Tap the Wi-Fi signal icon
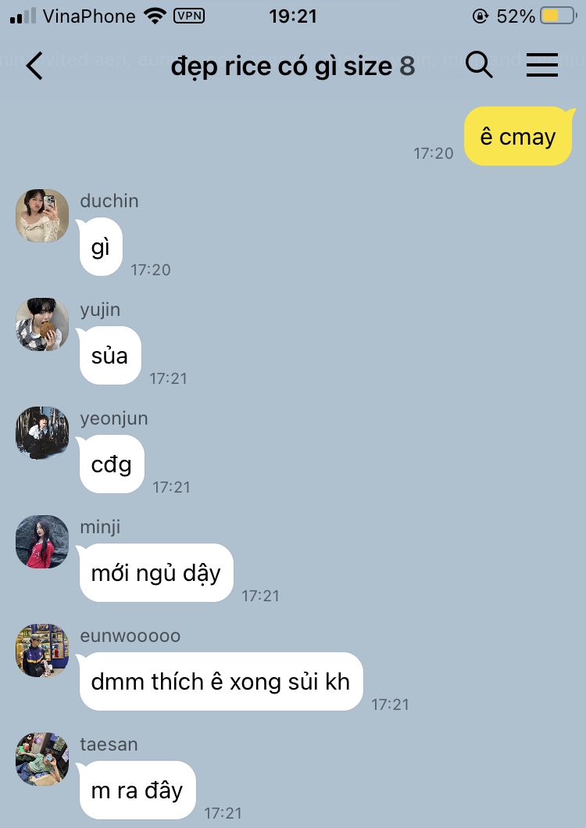The width and height of the screenshot is (586, 828). tap(155, 16)
